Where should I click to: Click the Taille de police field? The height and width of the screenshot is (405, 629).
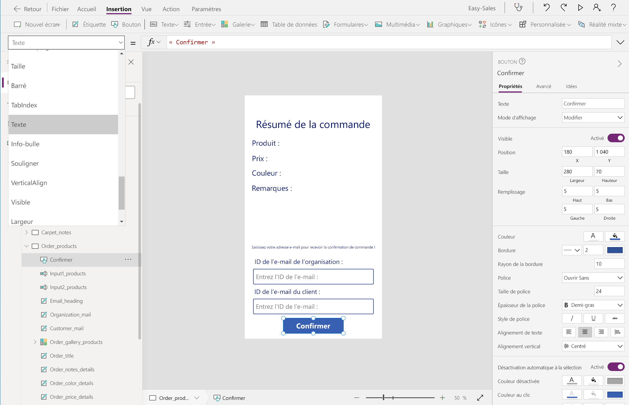pos(610,291)
